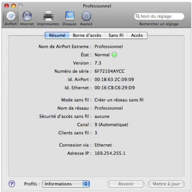Click the security value aucune
Screen dimensions: 192x192
[x=102, y=116]
